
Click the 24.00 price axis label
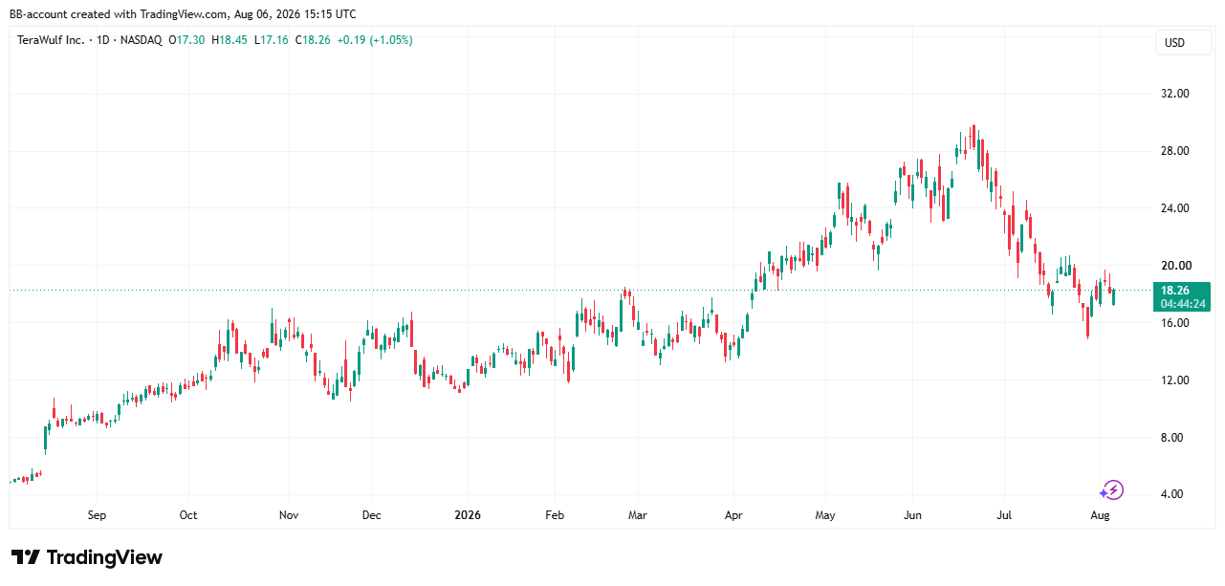tap(1174, 208)
